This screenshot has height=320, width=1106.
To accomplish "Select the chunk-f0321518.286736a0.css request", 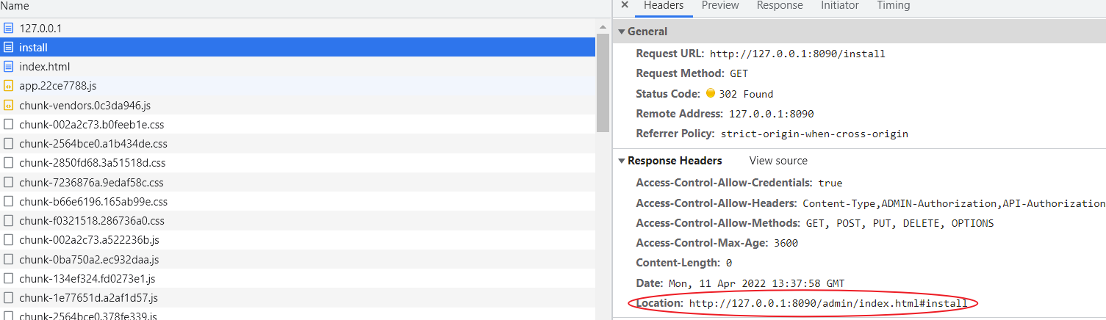I will pyautogui.click(x=92, y=220).
